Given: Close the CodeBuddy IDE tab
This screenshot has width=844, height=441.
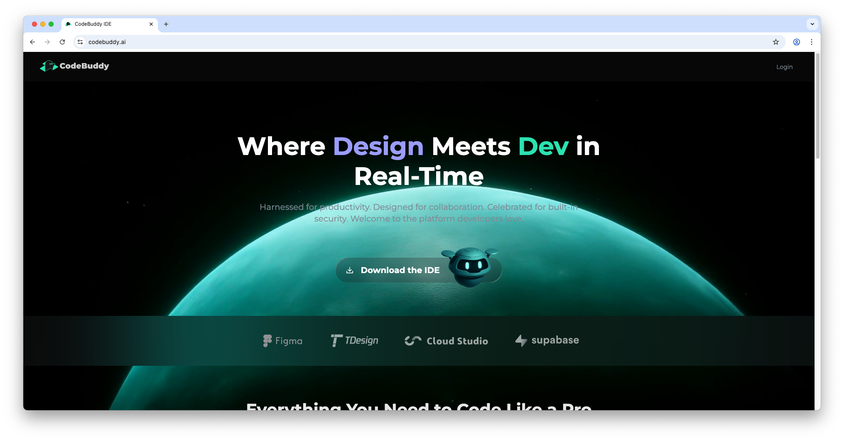Looking at the screenshot, I should [151, 24].
